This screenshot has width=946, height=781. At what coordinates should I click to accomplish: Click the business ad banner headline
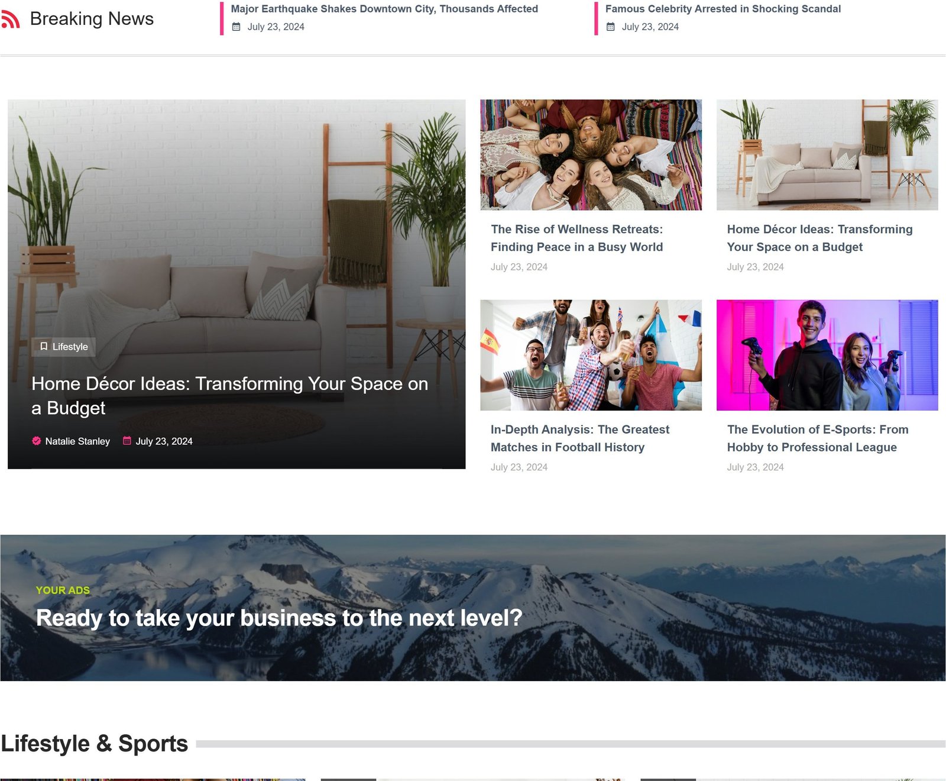[x=279, y=618]
